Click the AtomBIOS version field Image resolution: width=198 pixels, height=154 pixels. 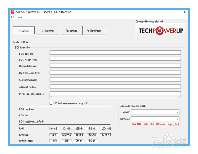pos(115,87)
